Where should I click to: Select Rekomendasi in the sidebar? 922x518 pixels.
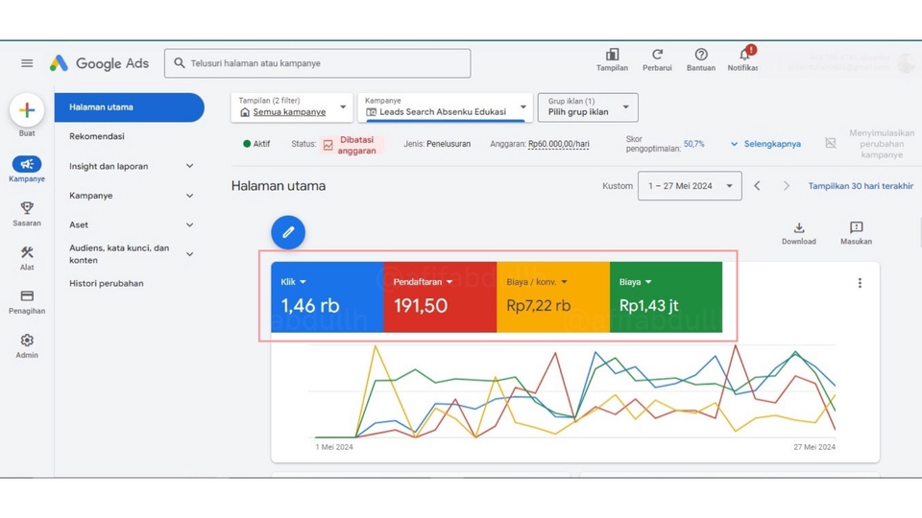point(97,136)
